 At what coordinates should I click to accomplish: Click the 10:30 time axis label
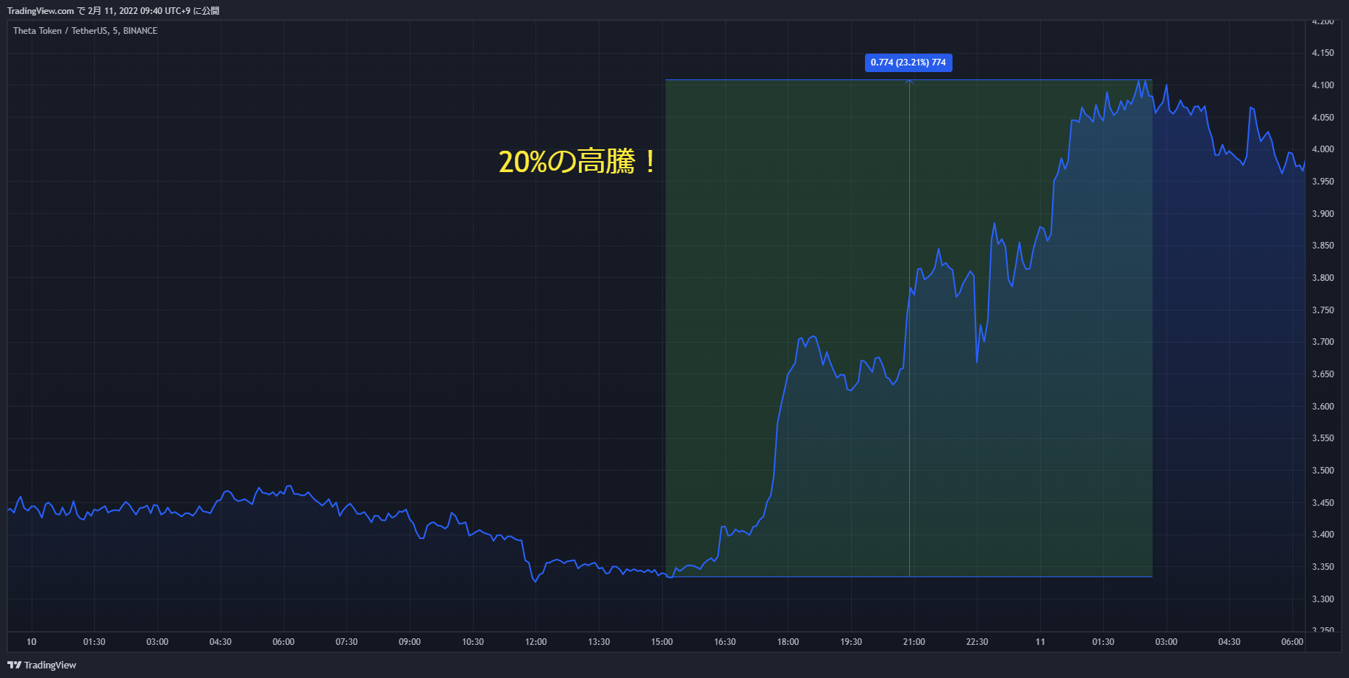tap(473, 642)
